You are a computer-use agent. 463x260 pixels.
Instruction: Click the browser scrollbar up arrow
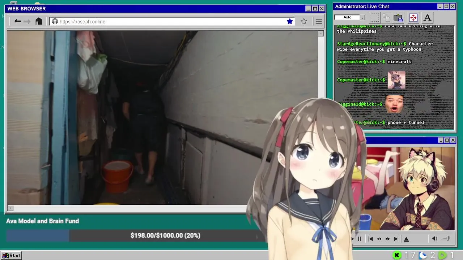pos(320,34)
